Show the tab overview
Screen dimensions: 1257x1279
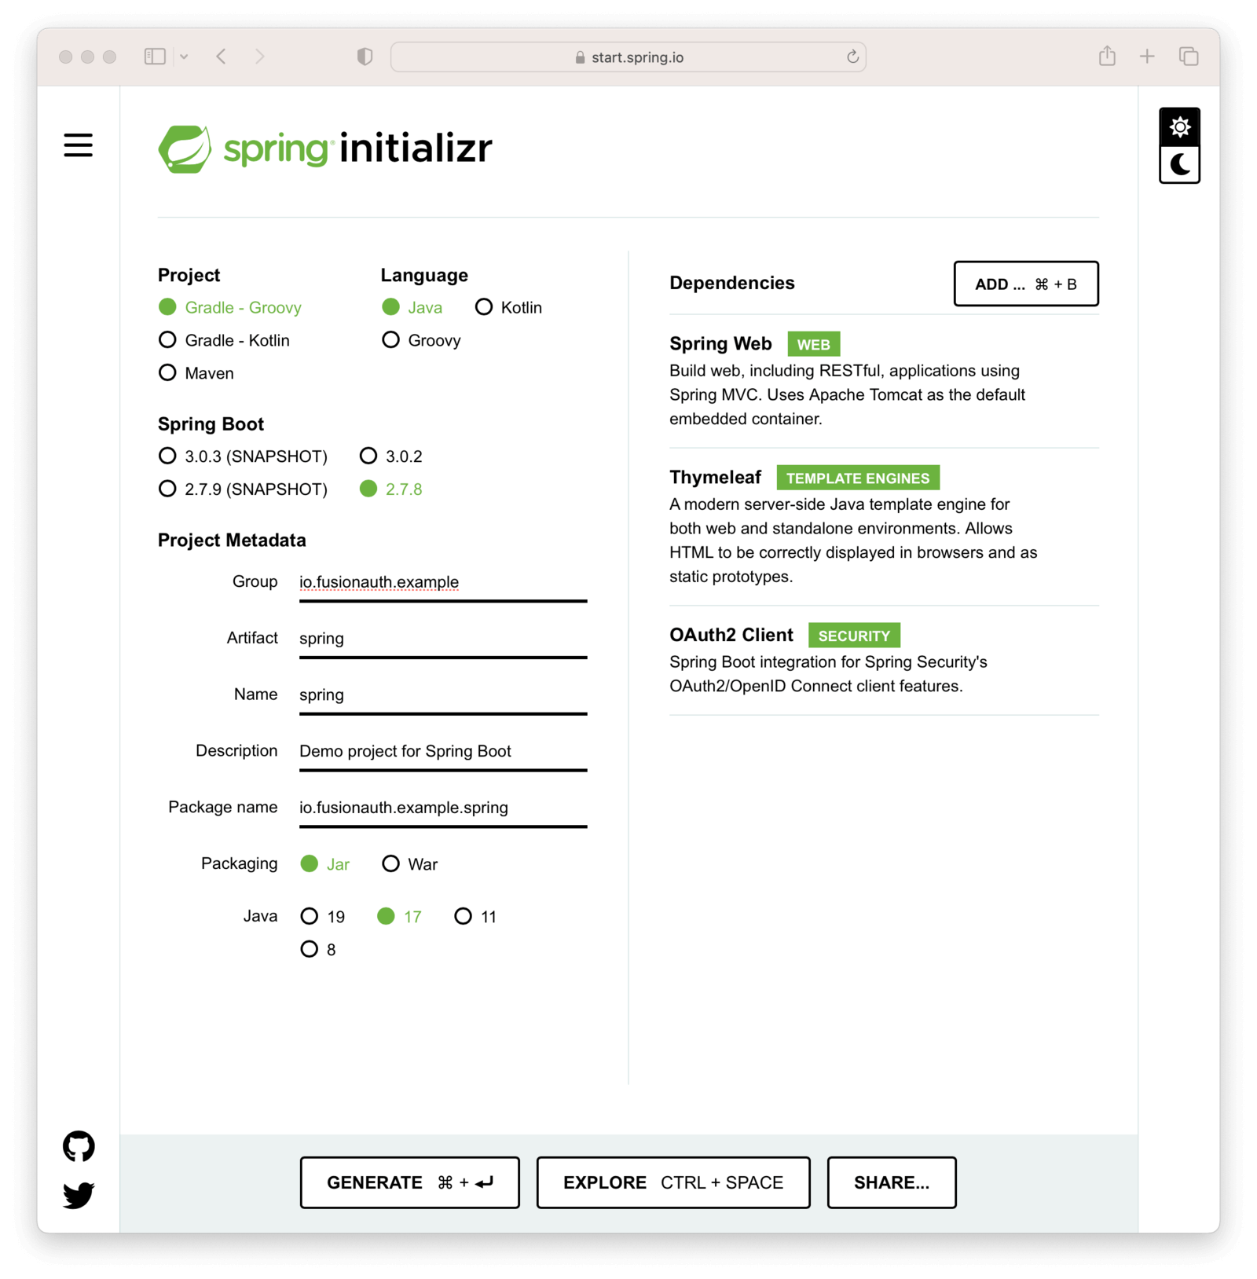(1189, 56)
